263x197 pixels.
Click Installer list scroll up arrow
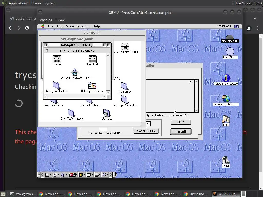pyautogui.click(x=196, y=81)
